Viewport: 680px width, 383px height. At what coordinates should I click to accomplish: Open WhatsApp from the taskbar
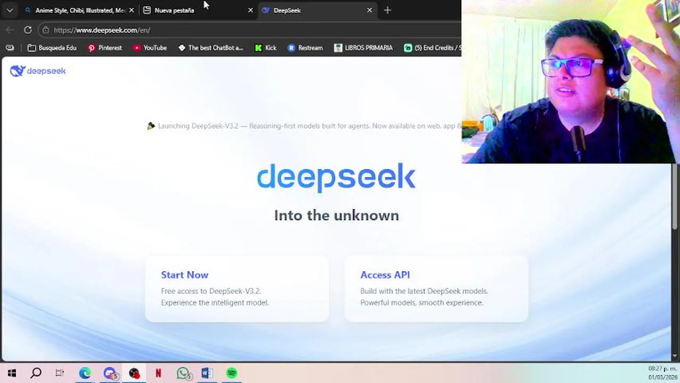183,373
